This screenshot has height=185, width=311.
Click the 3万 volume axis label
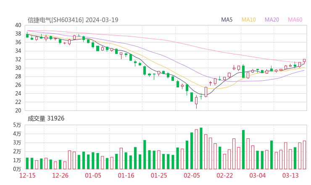pos(17,143)
